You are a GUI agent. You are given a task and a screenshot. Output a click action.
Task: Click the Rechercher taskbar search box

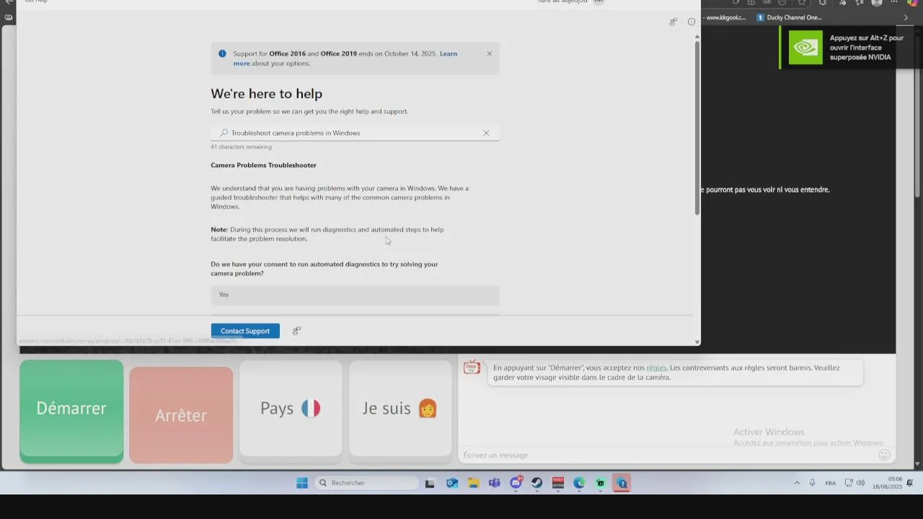pos(366,483)
